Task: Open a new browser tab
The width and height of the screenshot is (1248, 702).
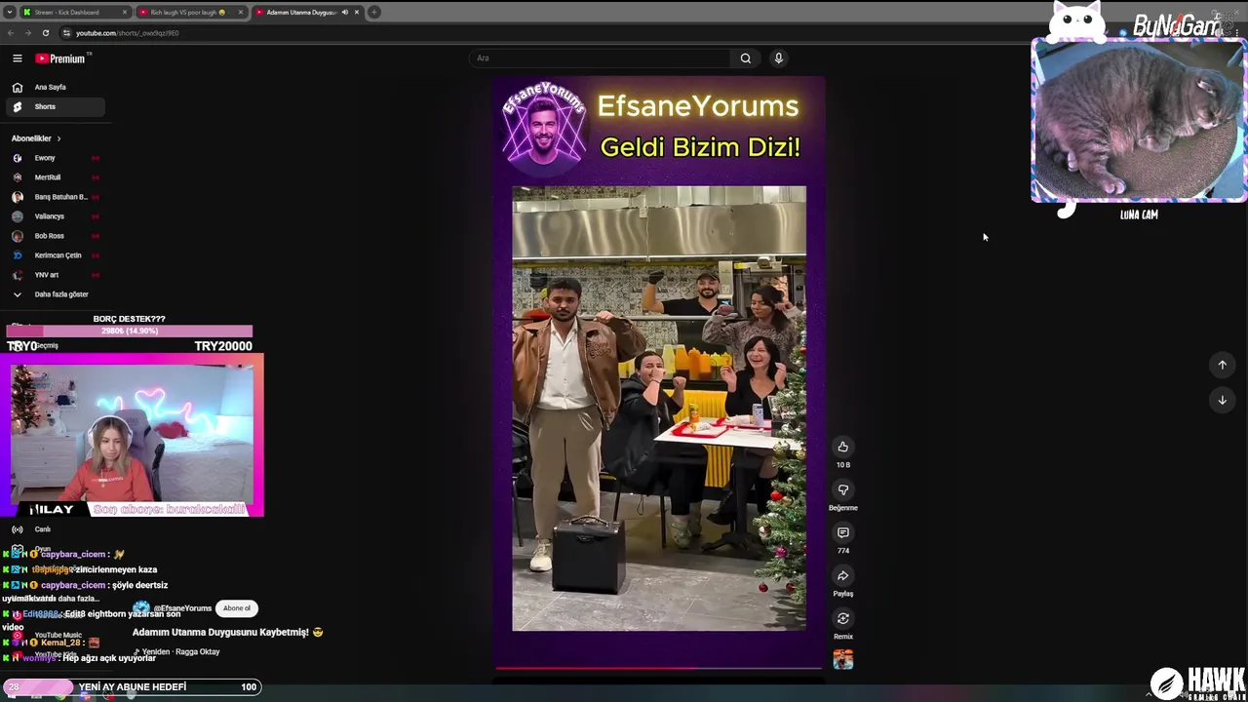Action: (374, 12)
